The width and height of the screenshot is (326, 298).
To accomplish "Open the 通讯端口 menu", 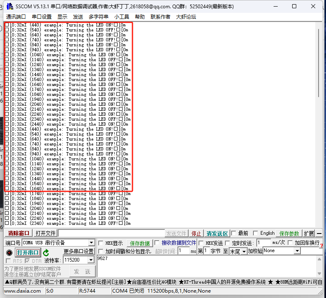I will pos(16,17).
